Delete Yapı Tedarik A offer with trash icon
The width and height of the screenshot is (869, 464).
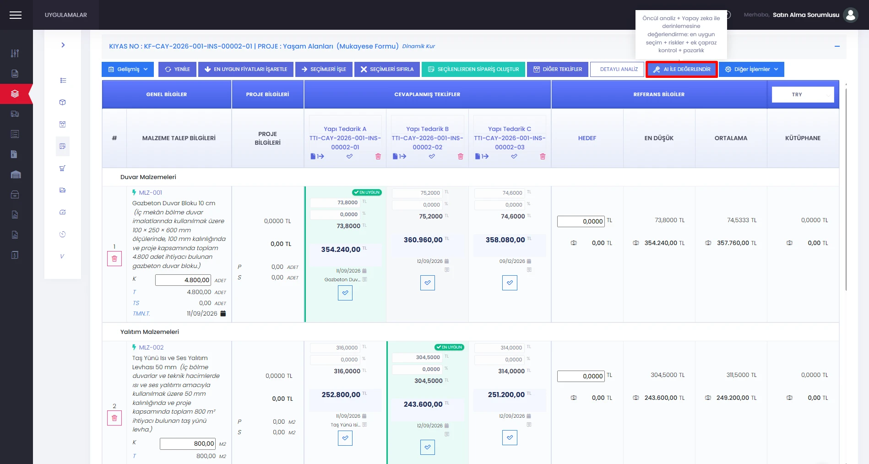pyautogui.click(x=378, y=156)
